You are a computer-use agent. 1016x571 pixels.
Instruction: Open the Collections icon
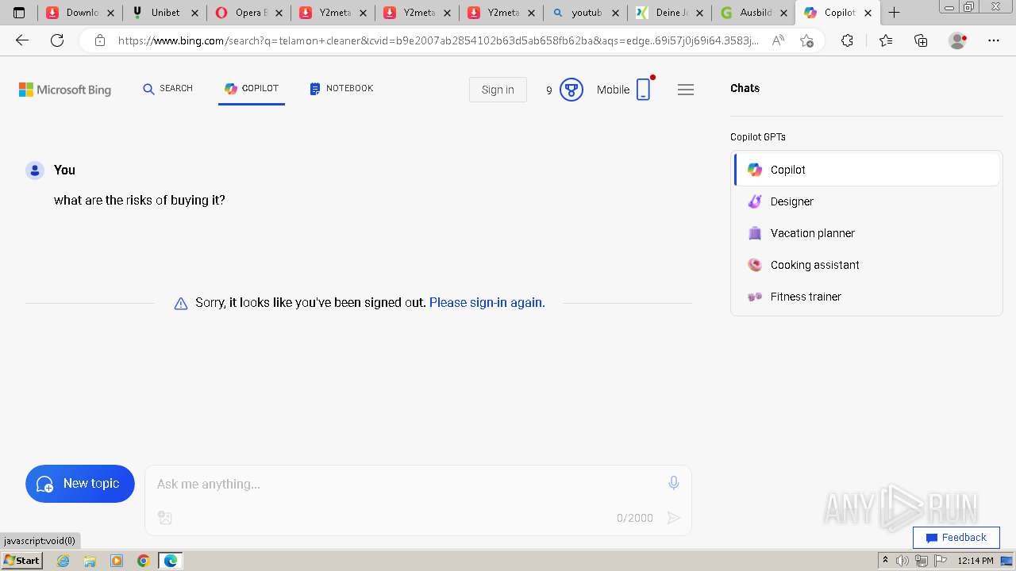921,40
